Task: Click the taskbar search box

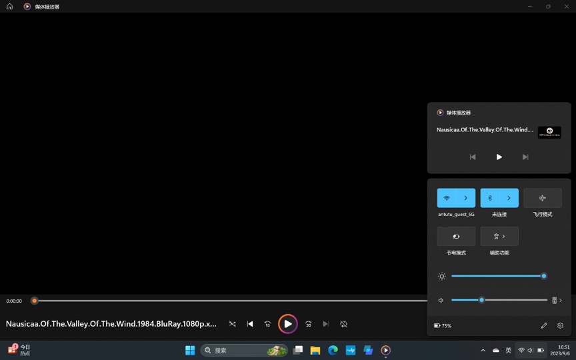Action: [x=244, y=351]
